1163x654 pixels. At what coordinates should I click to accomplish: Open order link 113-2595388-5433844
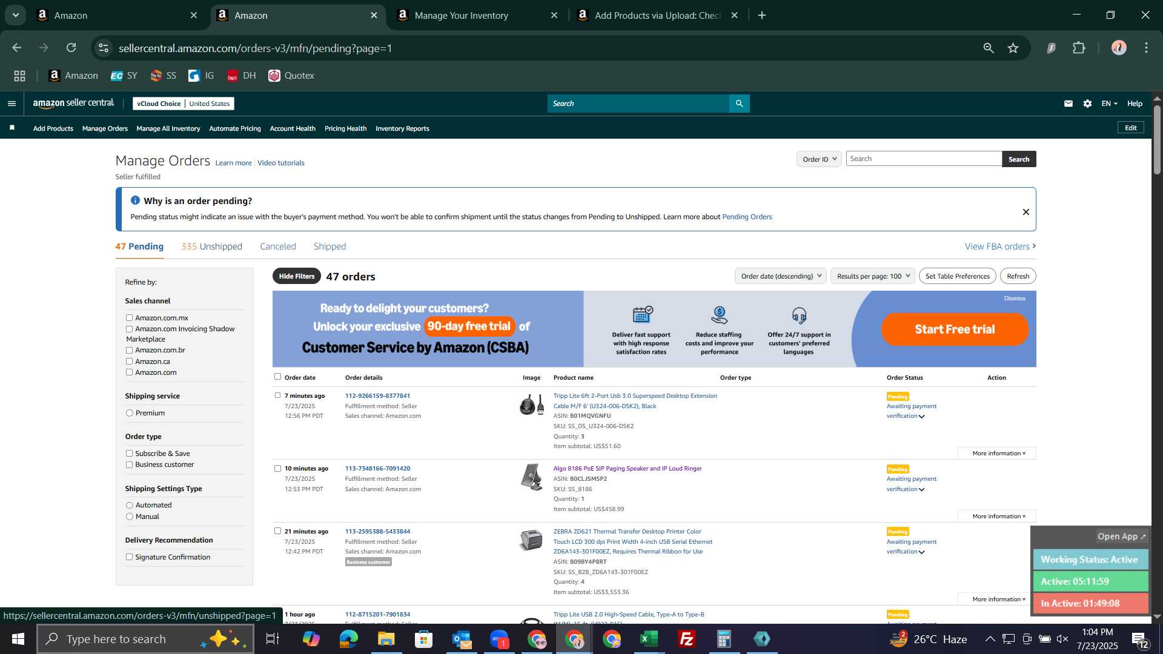coord(377,531)
